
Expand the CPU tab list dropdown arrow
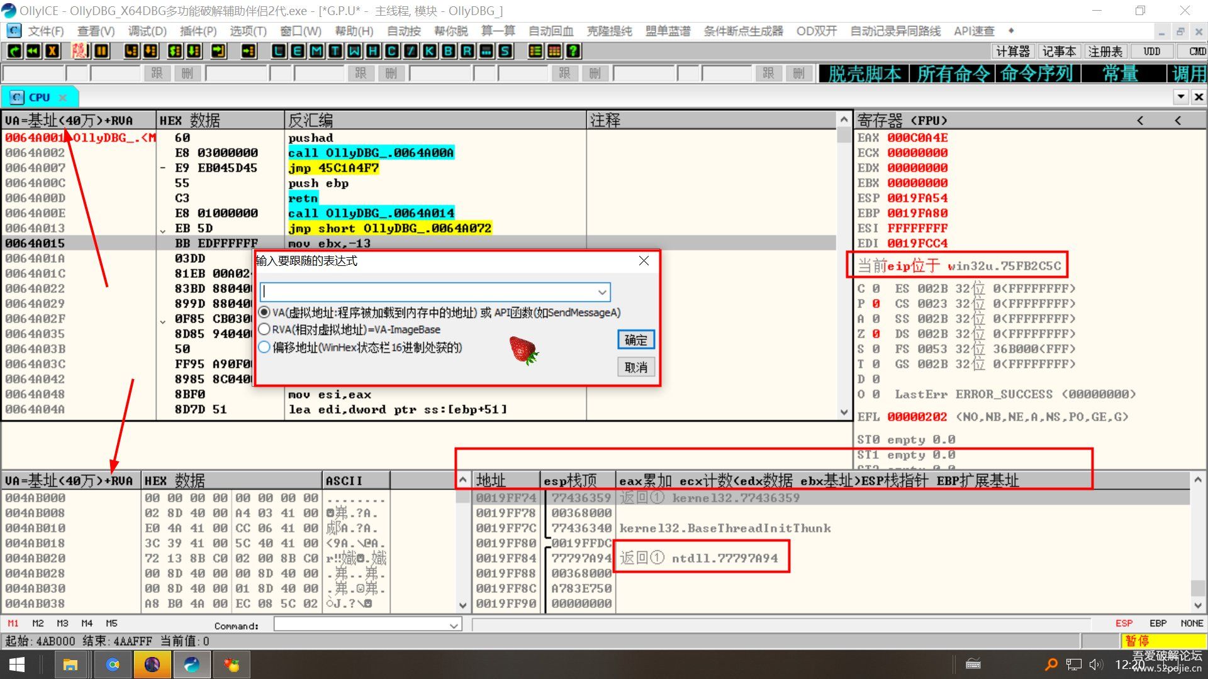point(1181,97)
